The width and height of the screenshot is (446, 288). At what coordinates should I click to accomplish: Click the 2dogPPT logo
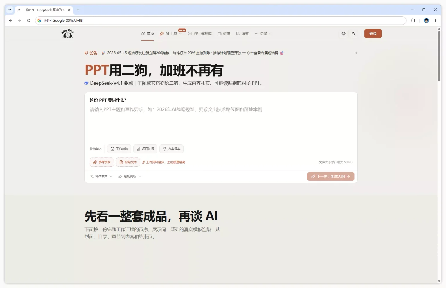(x=67, y=33)
